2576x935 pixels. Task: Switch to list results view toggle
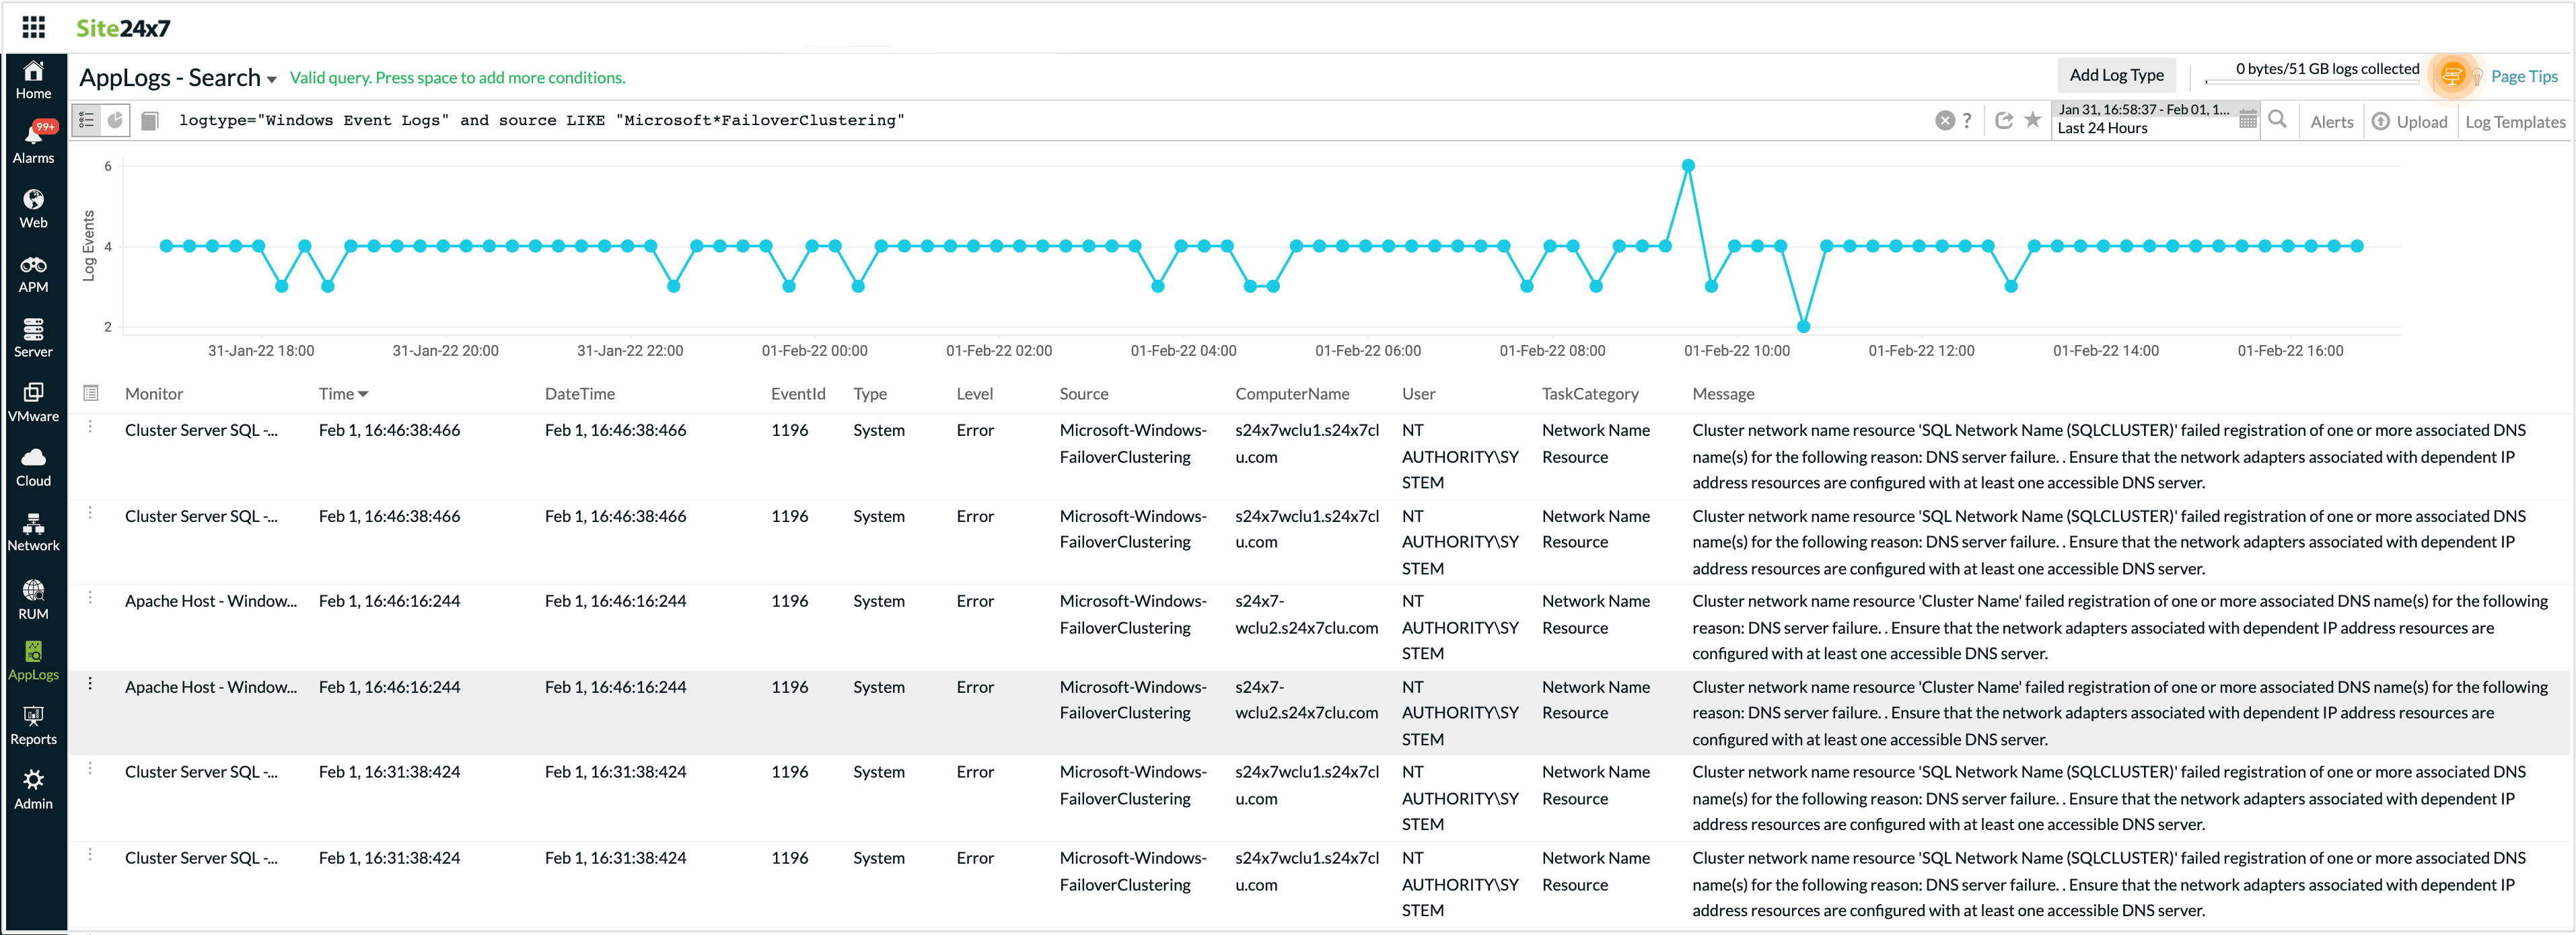pyautogui.click(x=87, y=121)
